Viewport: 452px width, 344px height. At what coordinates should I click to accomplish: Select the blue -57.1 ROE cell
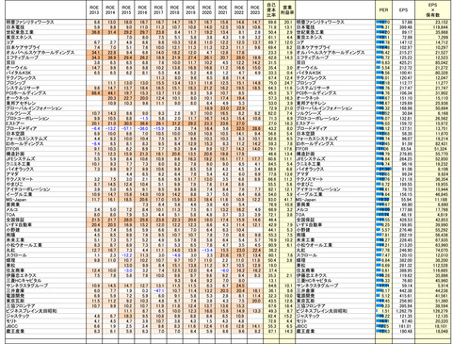point(126,128)
